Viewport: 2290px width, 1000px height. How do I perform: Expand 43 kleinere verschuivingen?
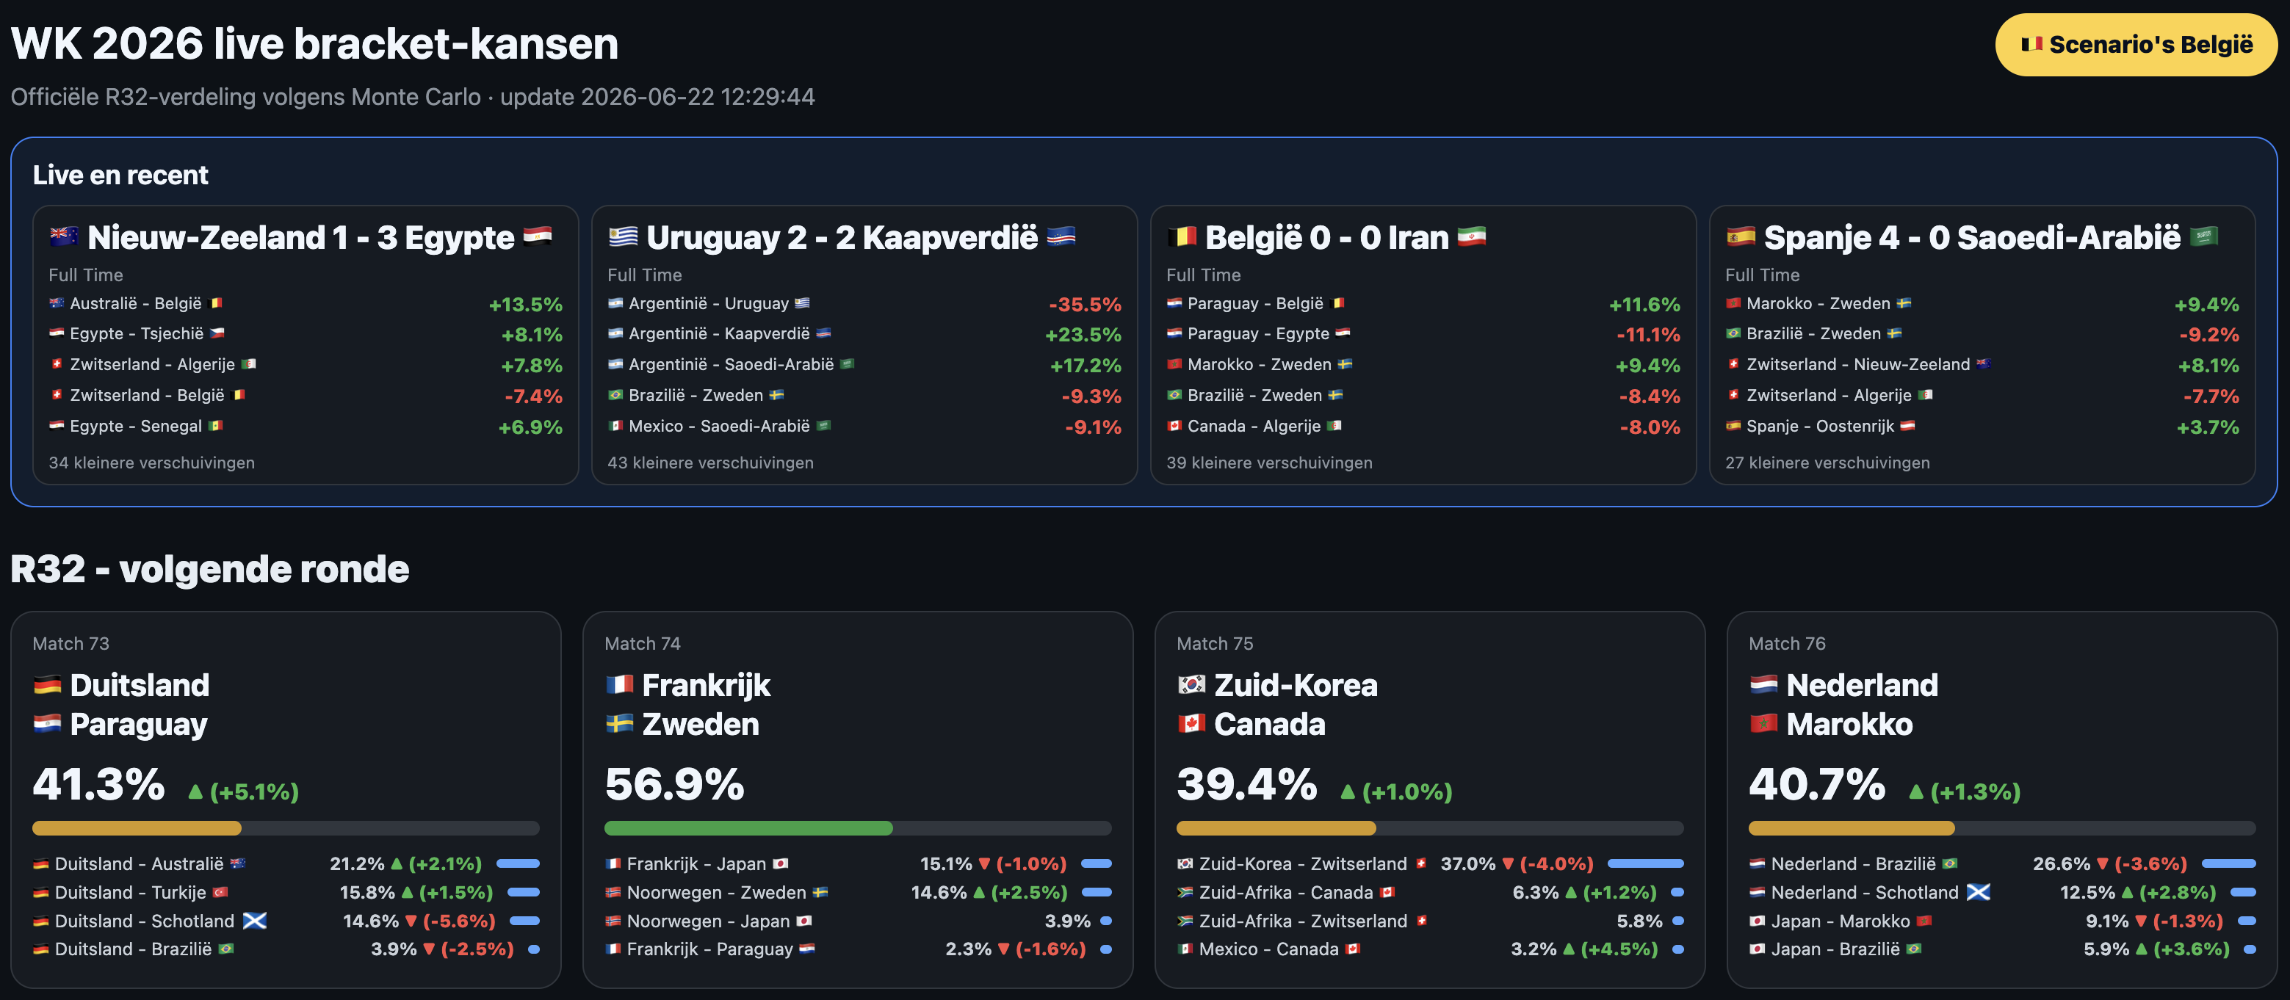pyautogui.click(x=710, y=463)
